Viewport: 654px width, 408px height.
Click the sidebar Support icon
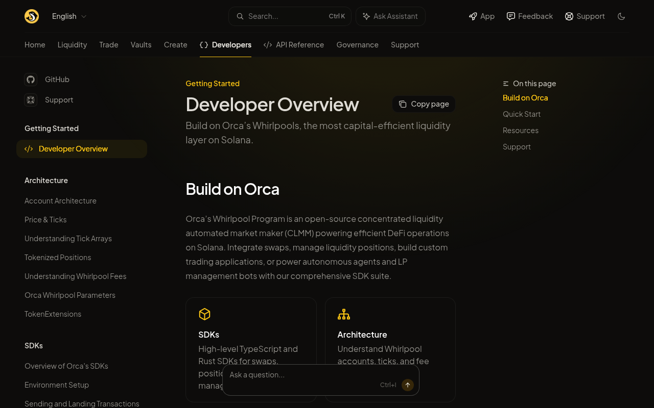[31, 100]
